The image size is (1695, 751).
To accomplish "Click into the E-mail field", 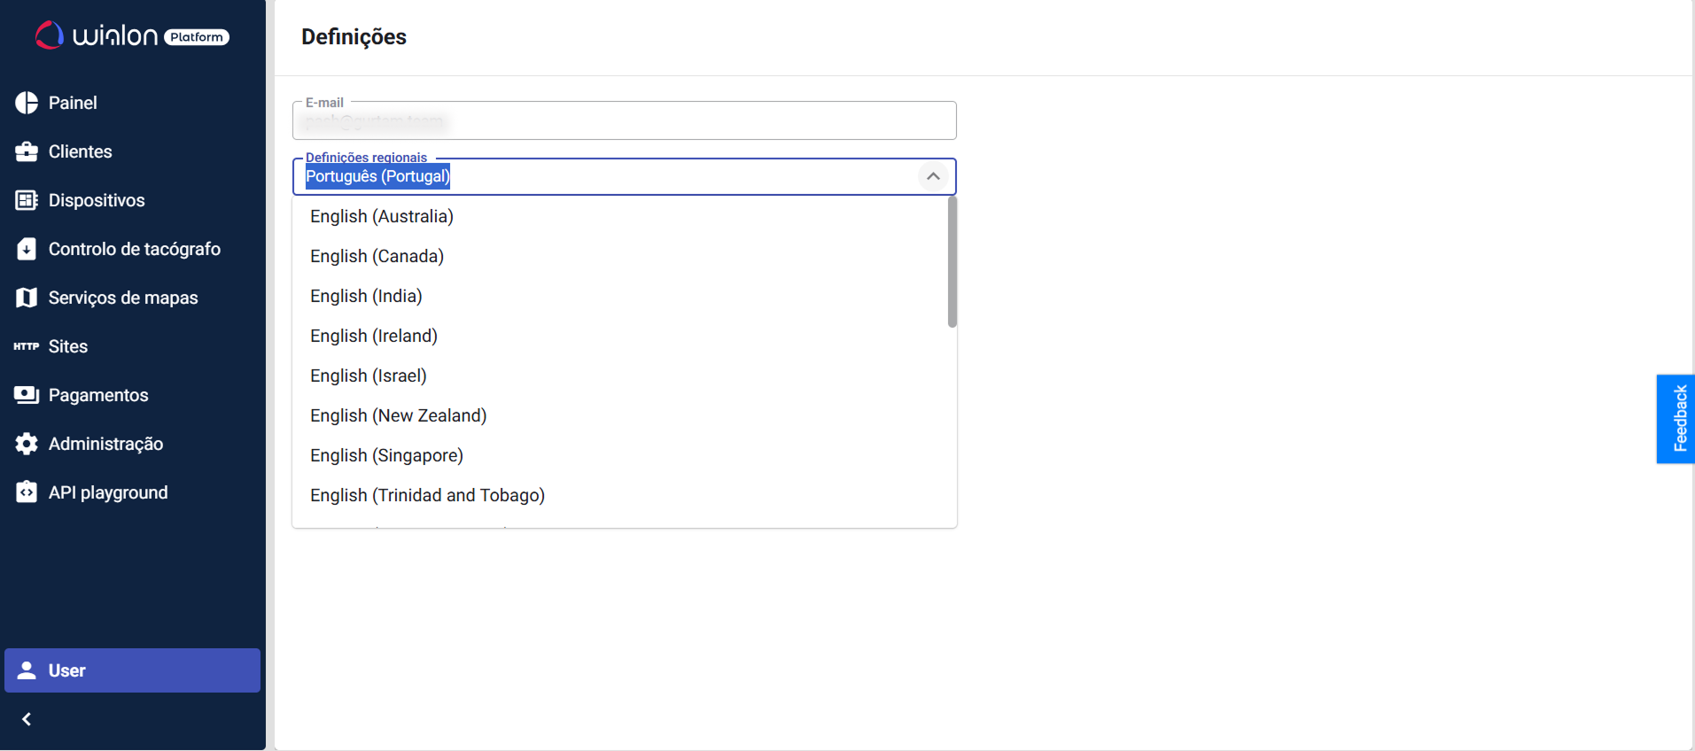I will pos(624,121).
